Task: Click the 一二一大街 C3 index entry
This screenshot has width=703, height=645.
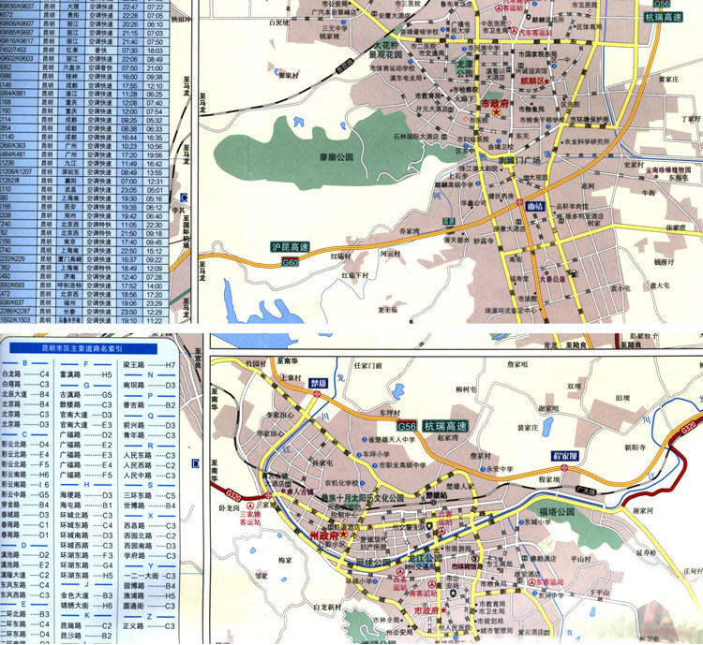Action: pyautogui.click(x=149, y=576)
